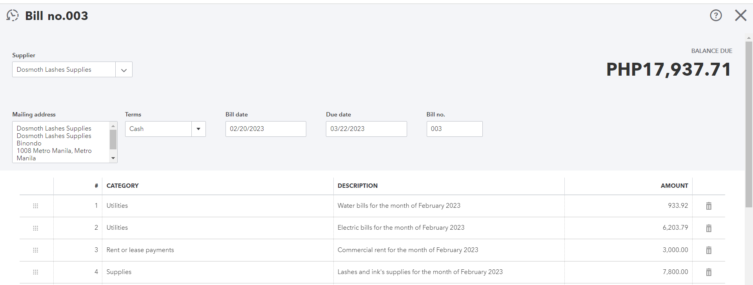Screen dimensions: 753x285
Task: Click drag handle for line 3
Action: [x=36, y=250]
